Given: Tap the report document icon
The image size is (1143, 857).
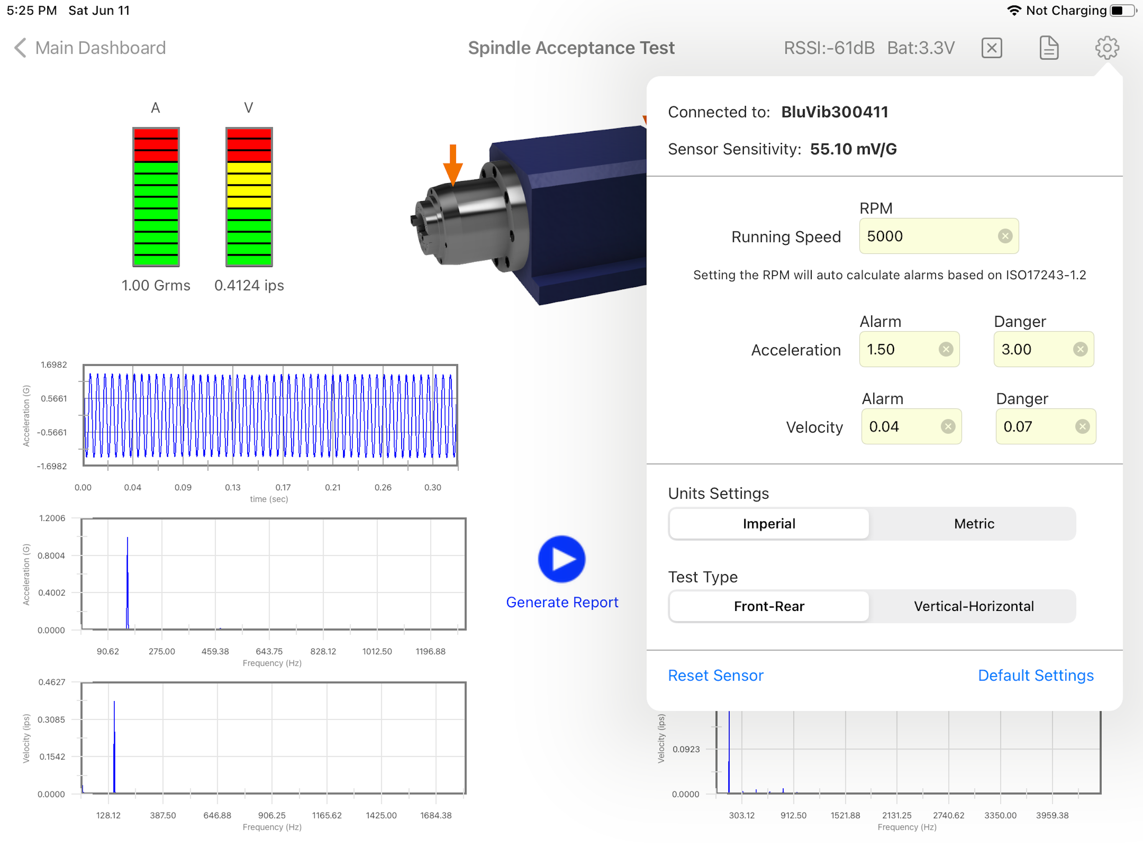Looking at the screenshot, I should pos(1048,48).
